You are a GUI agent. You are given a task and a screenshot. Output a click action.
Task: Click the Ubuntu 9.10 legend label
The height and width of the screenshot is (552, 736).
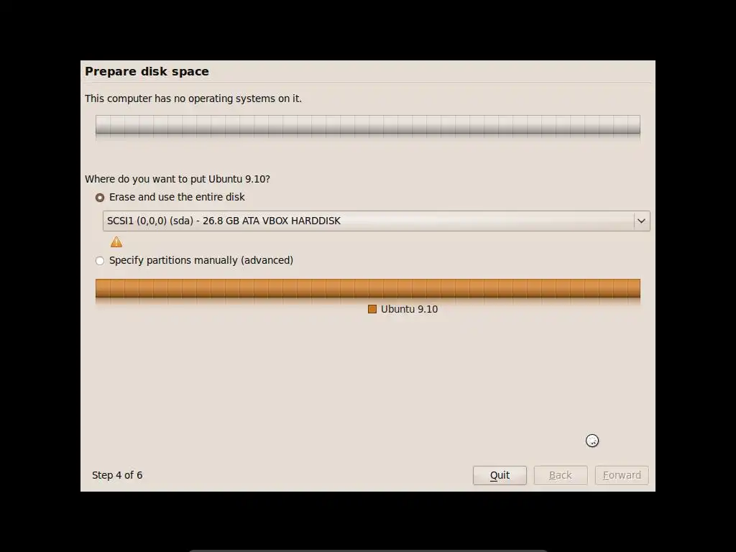point(409,309)
